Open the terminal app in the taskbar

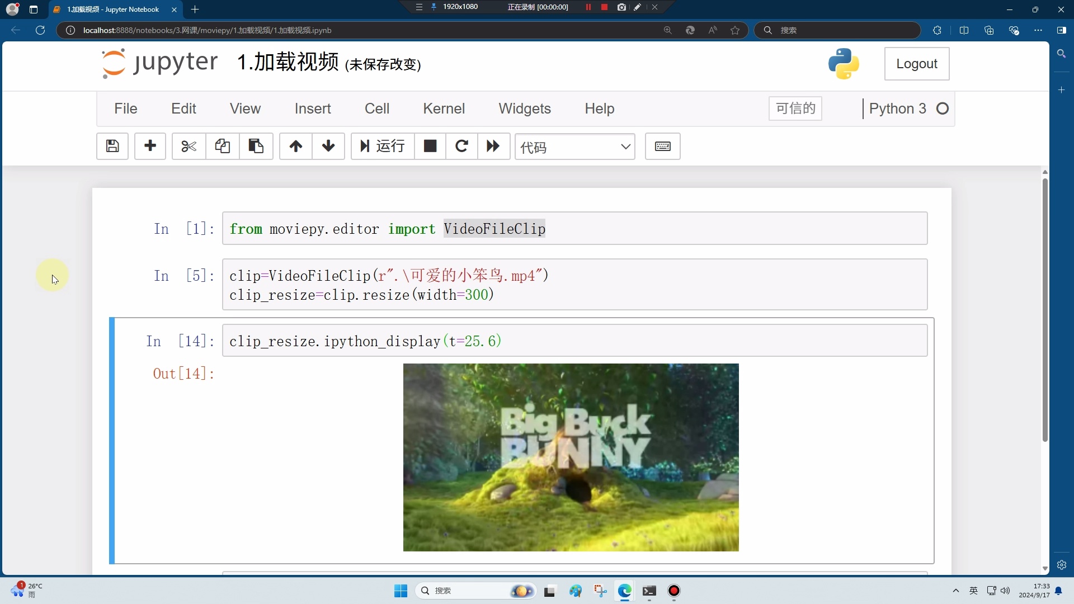[x=649, y=591]
